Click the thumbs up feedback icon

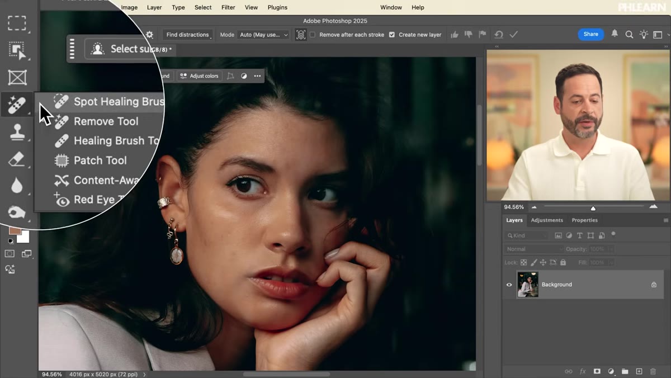[455, 35]
